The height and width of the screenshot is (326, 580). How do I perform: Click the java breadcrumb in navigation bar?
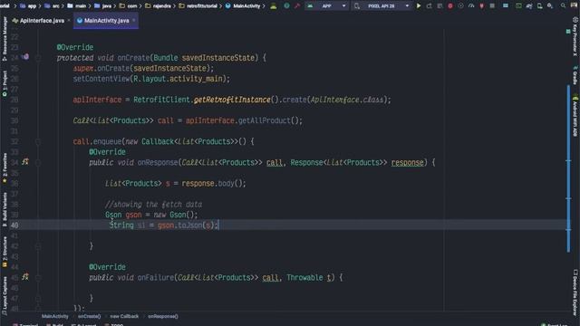(x=102, y=6)
